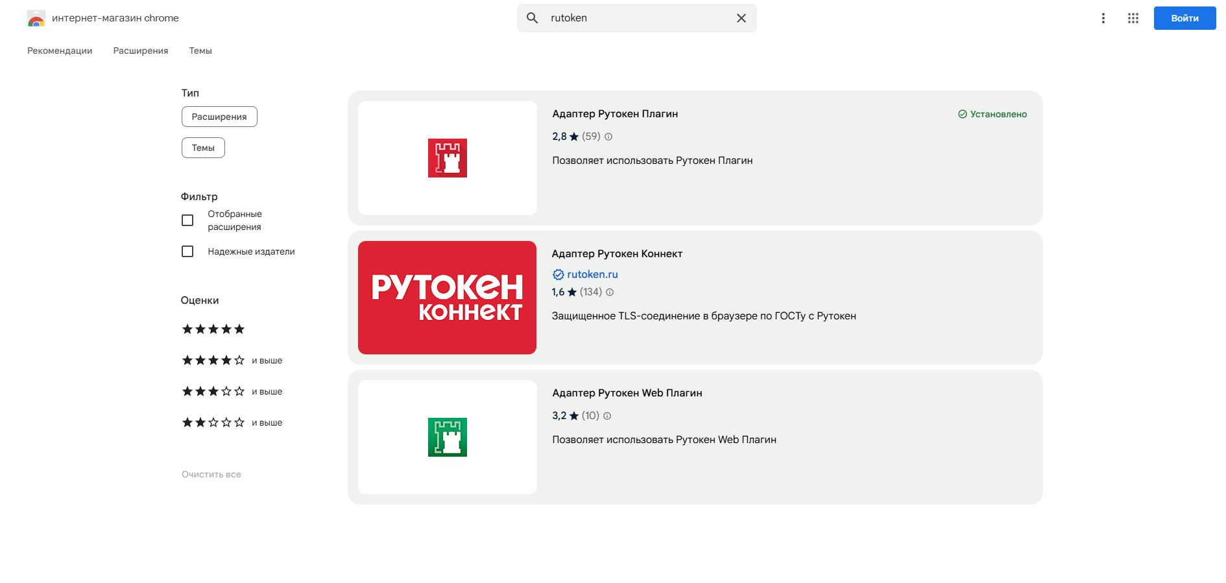
Task: Select the Расширения type filter chip
Action: [x=219, y=117]
